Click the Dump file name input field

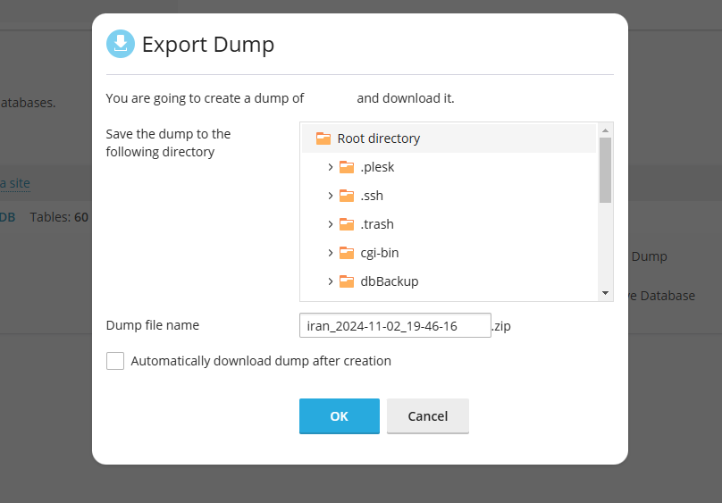(x=394, y=326)
